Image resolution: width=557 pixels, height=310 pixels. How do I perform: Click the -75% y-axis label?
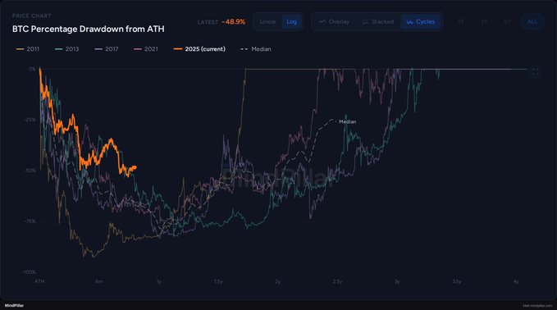click(30, 221)
